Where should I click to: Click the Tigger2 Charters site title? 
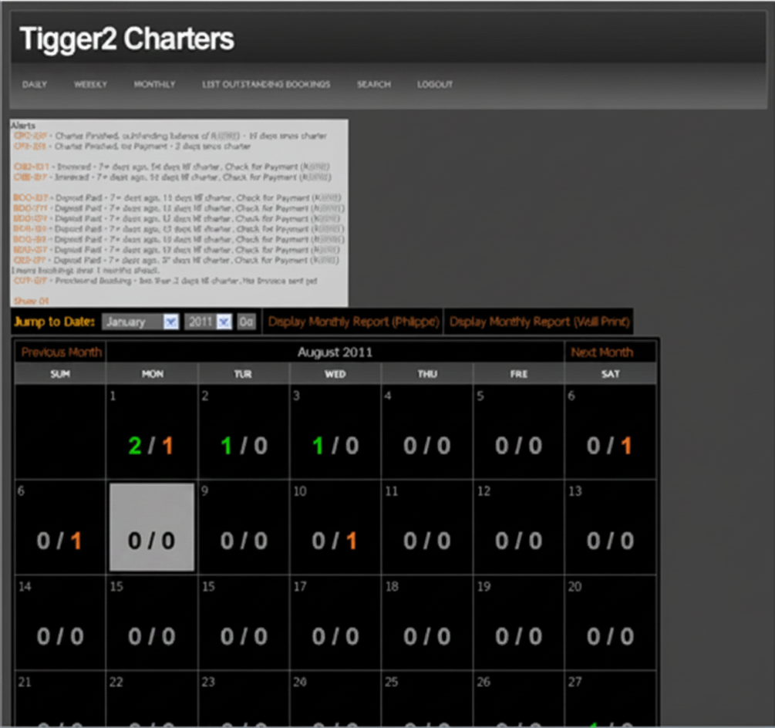coord(126,39)
